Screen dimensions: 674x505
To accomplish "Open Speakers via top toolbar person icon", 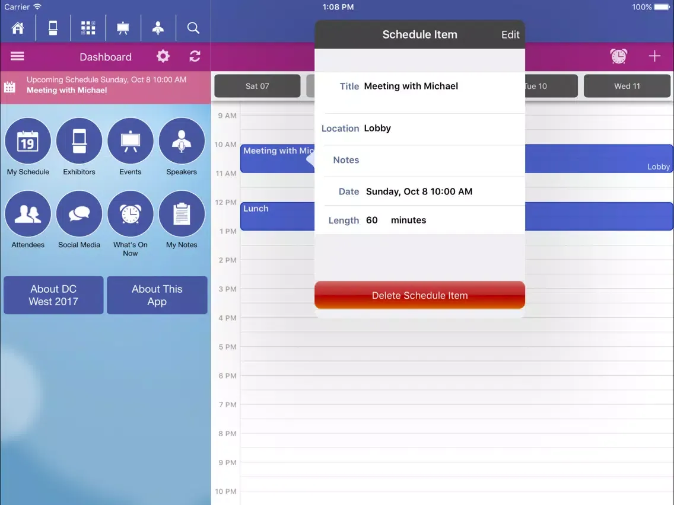I will [158, 28].
